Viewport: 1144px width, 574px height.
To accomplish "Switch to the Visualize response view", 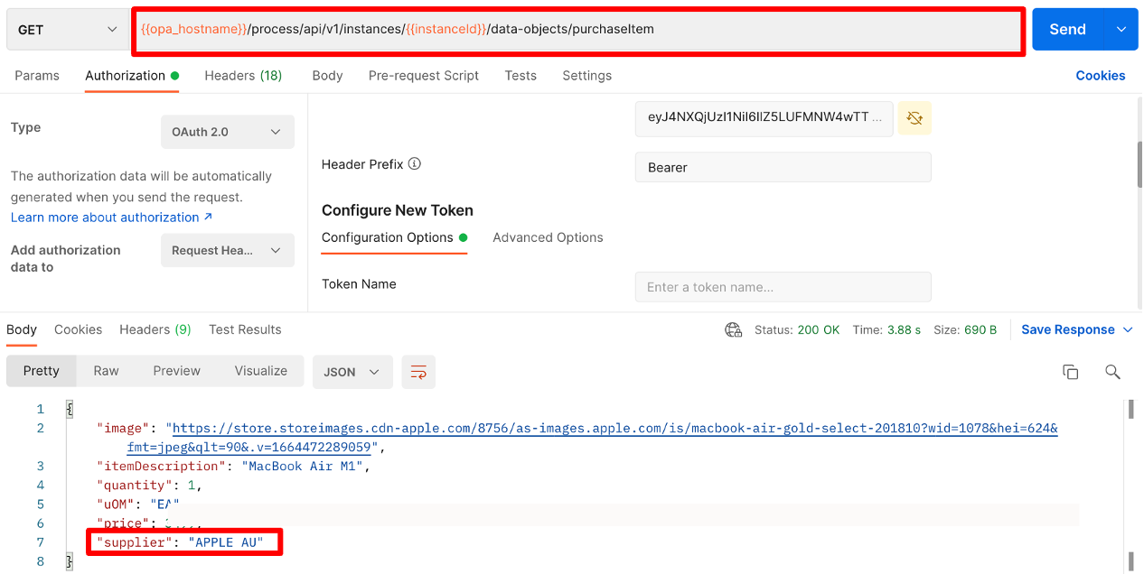I will pos(260,371).
